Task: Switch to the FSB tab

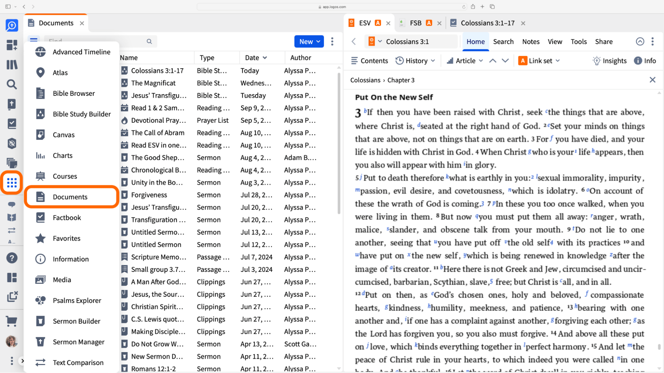Action: 416,23
